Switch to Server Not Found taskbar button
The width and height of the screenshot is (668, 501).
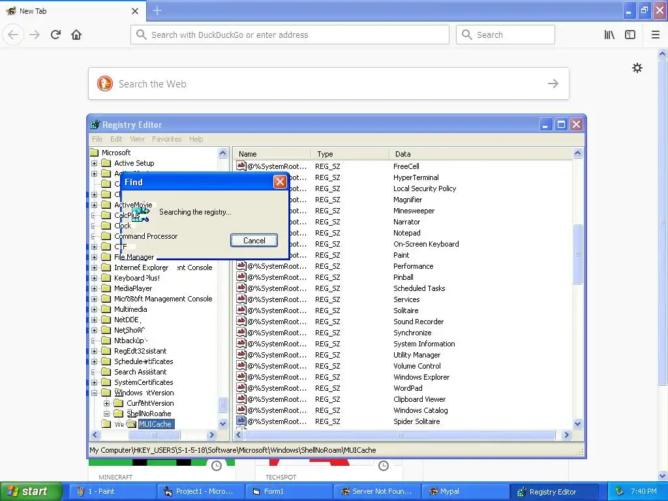377,491
